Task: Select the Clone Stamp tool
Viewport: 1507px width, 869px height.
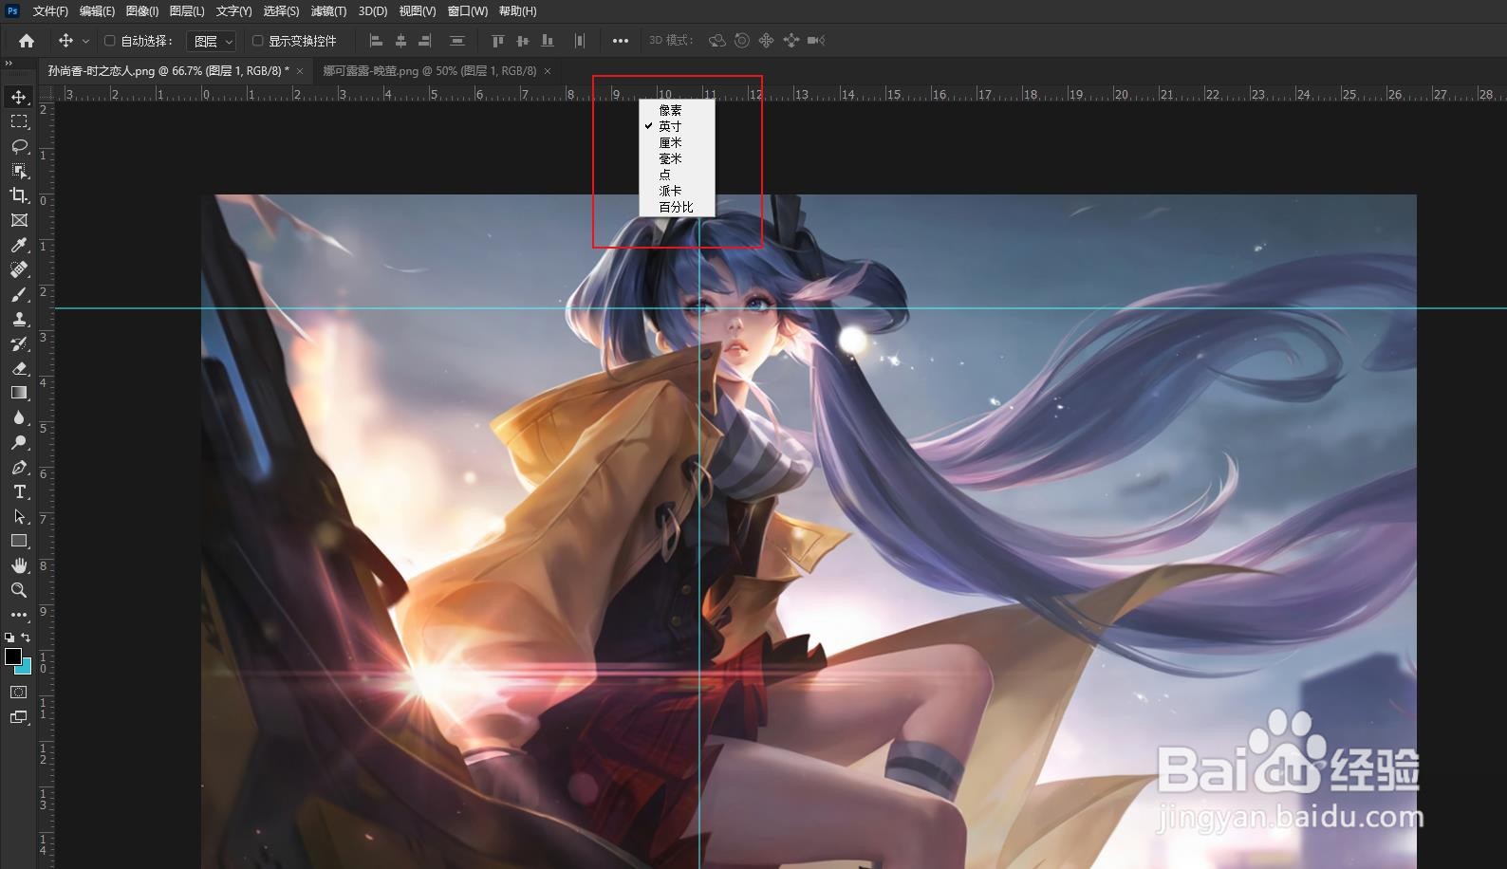Action: coord(19,319)
